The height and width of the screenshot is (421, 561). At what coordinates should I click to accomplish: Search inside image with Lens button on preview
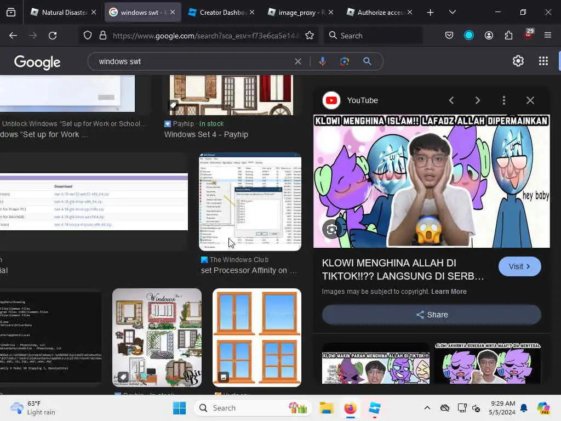click(331, 229)
